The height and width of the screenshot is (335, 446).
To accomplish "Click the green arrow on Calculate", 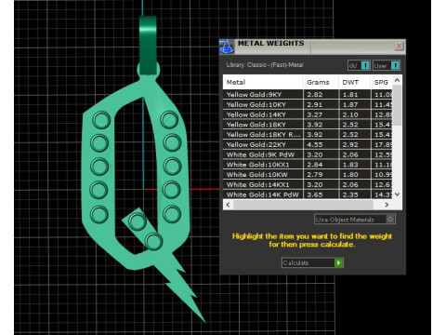I will pos(338,262).
